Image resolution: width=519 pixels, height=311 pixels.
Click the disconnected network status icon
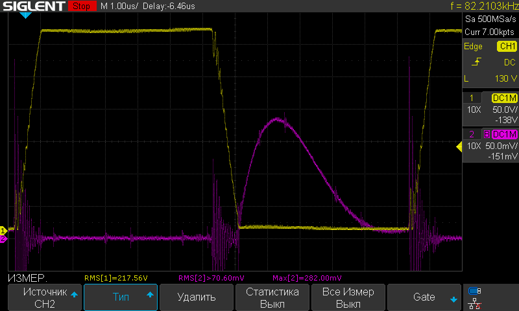point(475,304)
